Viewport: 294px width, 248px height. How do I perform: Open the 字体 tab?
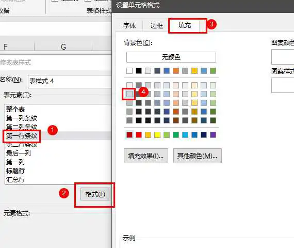click(x=129, y=26)
